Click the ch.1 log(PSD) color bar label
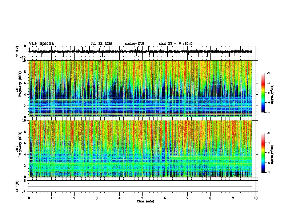 pos(272,95)
